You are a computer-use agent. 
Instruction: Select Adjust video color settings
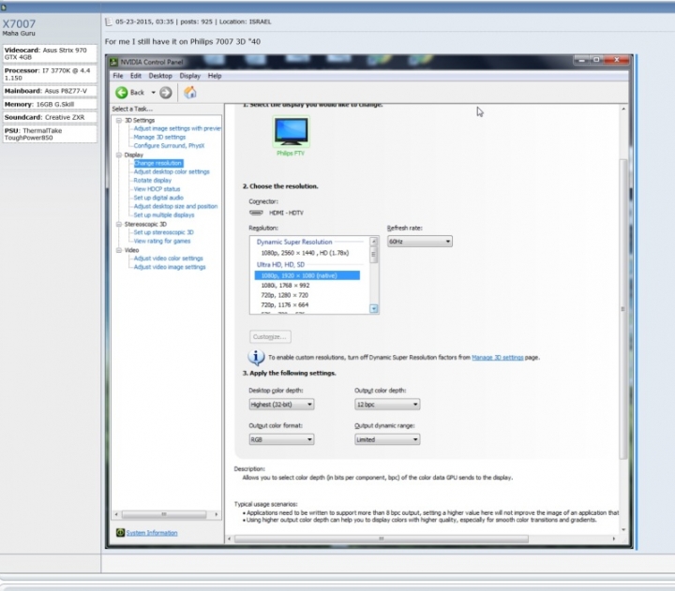(168, 259)
